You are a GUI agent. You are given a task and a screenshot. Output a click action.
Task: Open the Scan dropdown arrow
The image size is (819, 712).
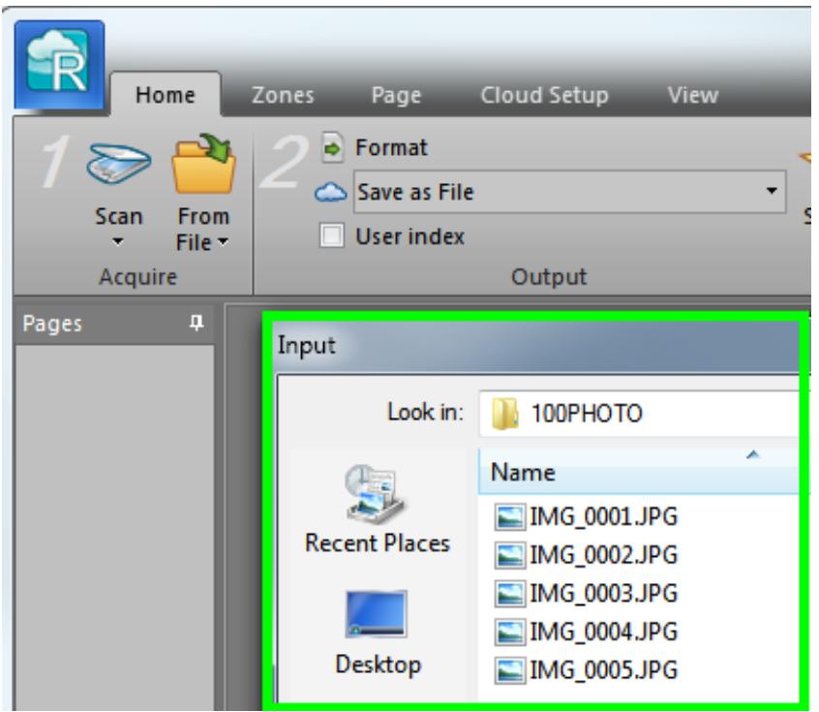pyautogui.click(x=118, y=241)
